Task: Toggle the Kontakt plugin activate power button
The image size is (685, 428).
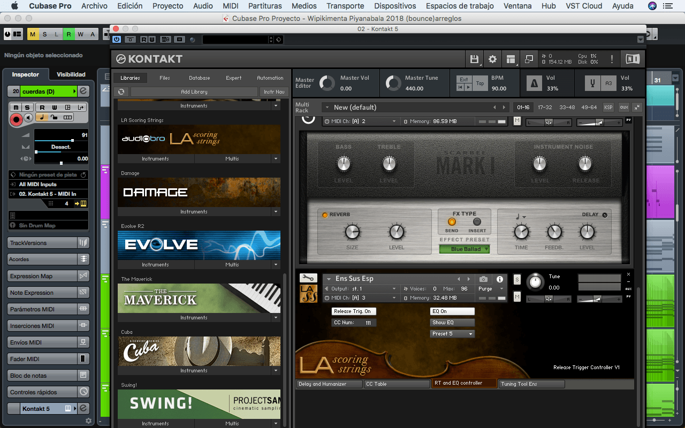Action: pyautogui.click(x=117, y=40)
